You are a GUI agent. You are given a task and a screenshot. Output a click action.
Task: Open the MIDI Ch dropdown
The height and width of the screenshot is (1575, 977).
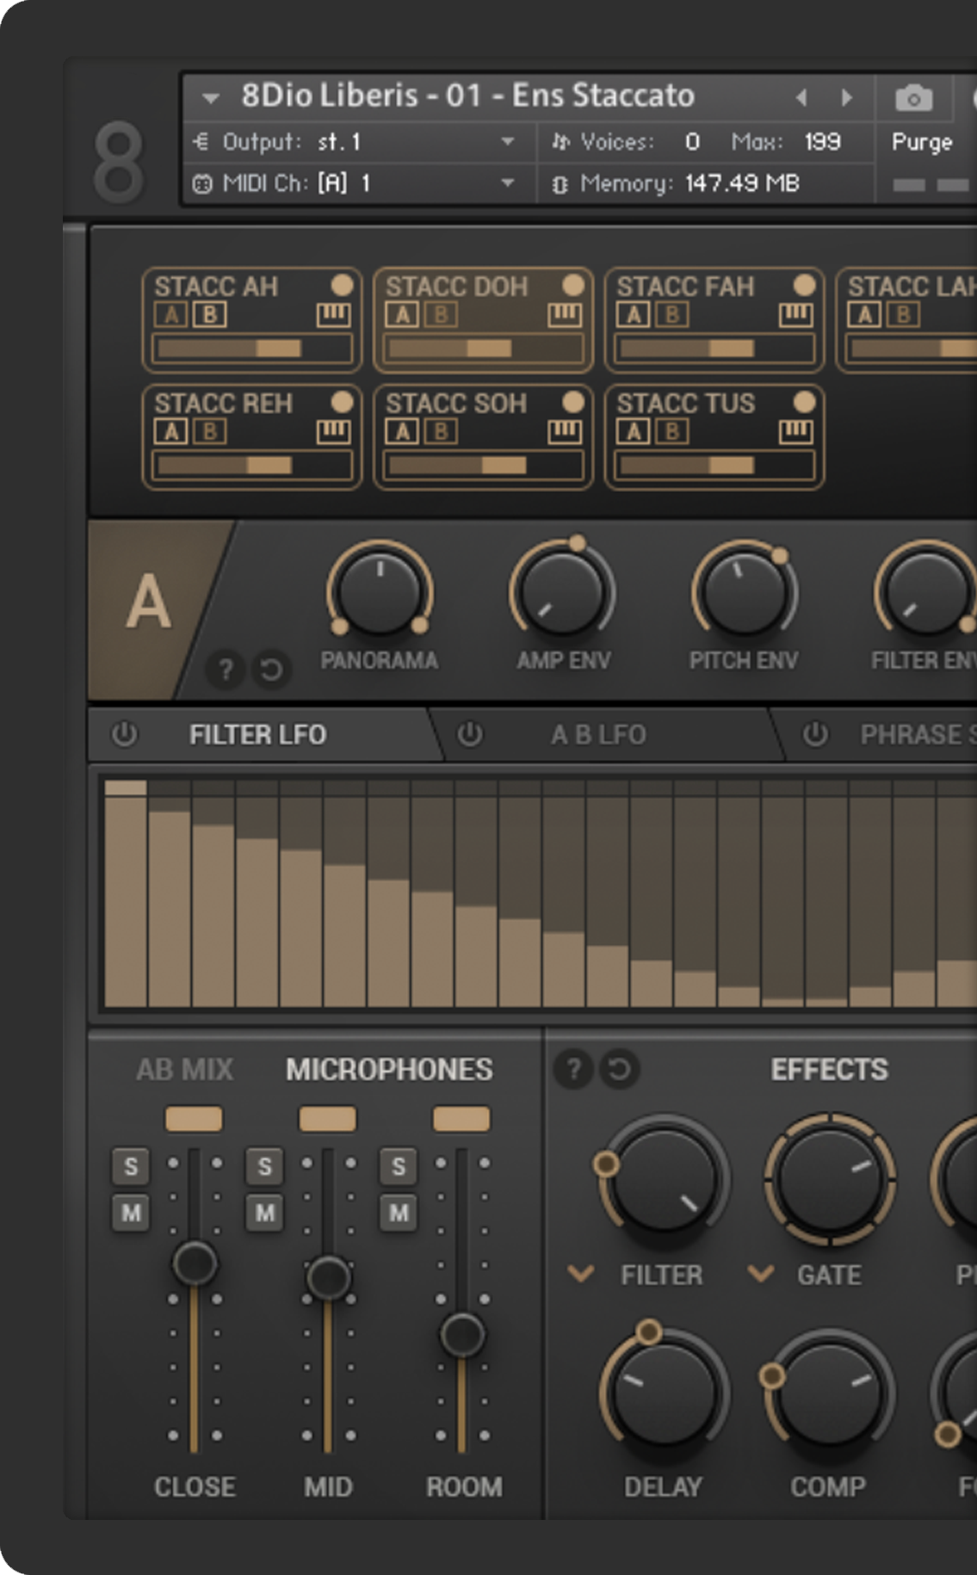click(508, 182)
